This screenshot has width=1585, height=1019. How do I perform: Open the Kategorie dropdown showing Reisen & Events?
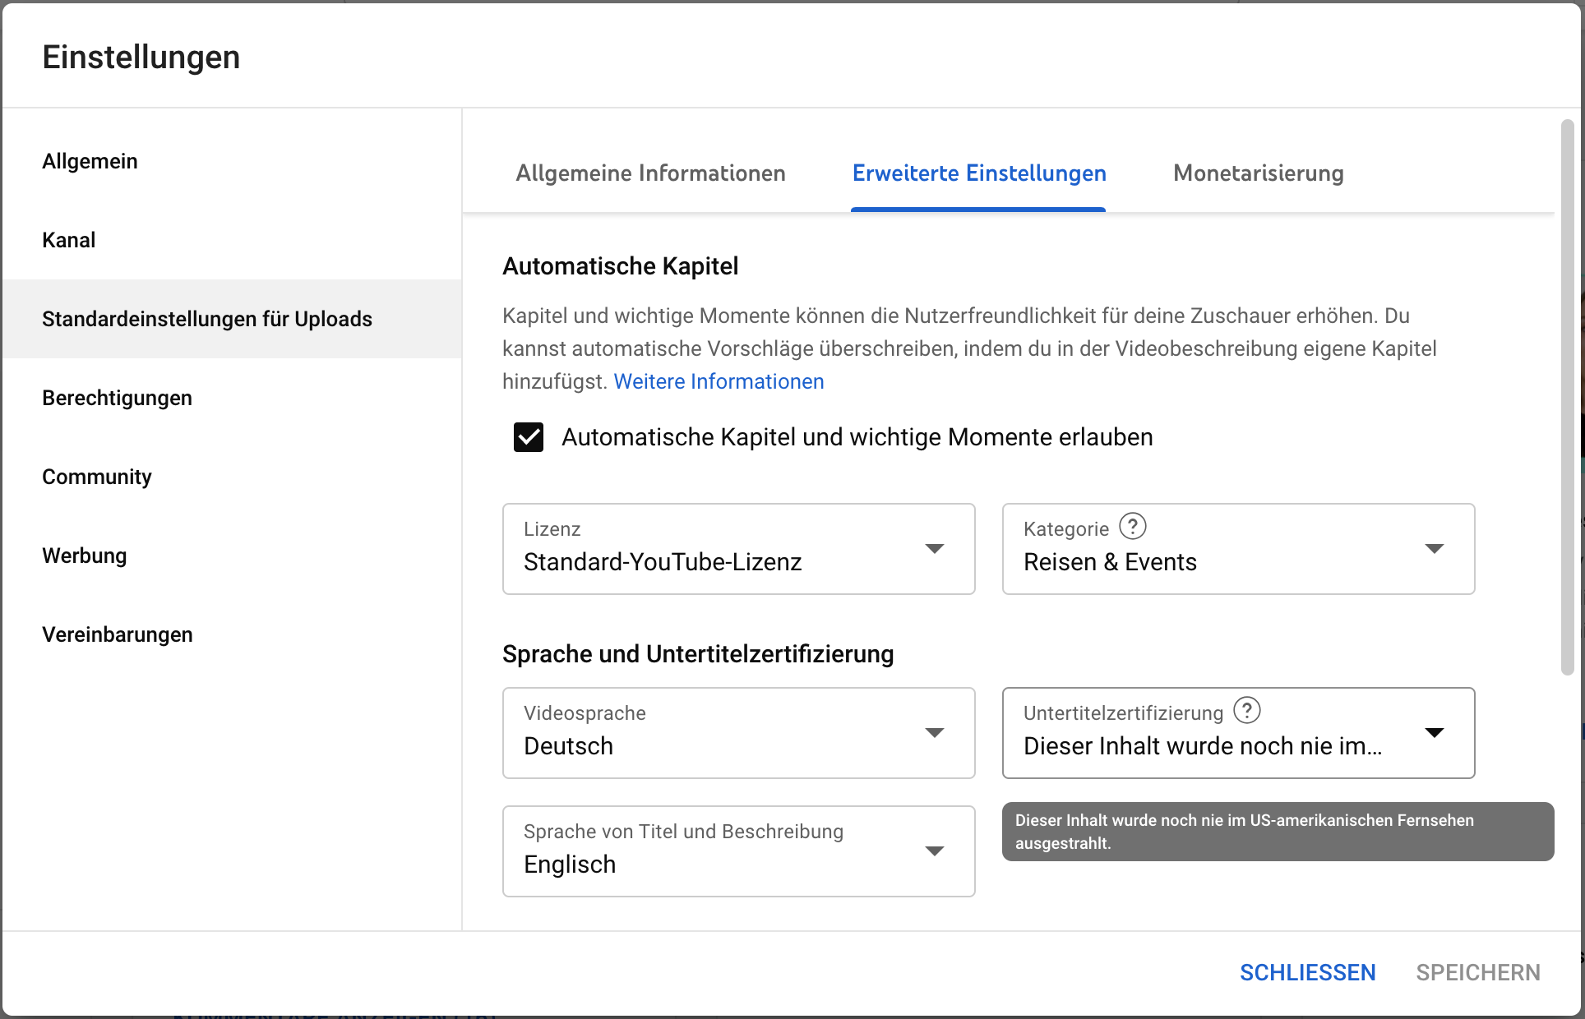1237,549
